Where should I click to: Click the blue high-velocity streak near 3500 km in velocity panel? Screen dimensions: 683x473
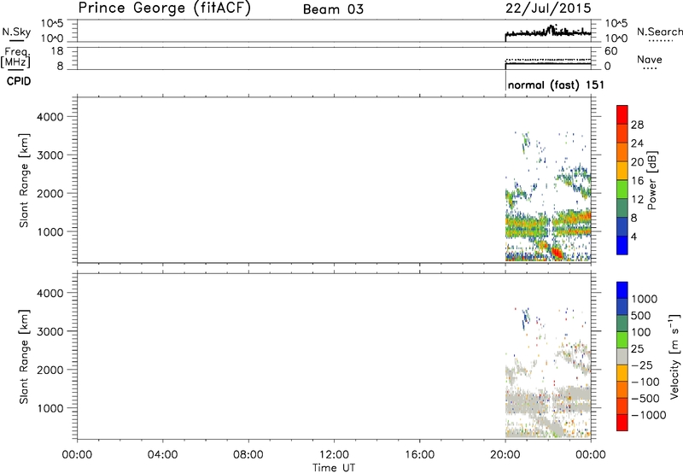coord(525,318)
